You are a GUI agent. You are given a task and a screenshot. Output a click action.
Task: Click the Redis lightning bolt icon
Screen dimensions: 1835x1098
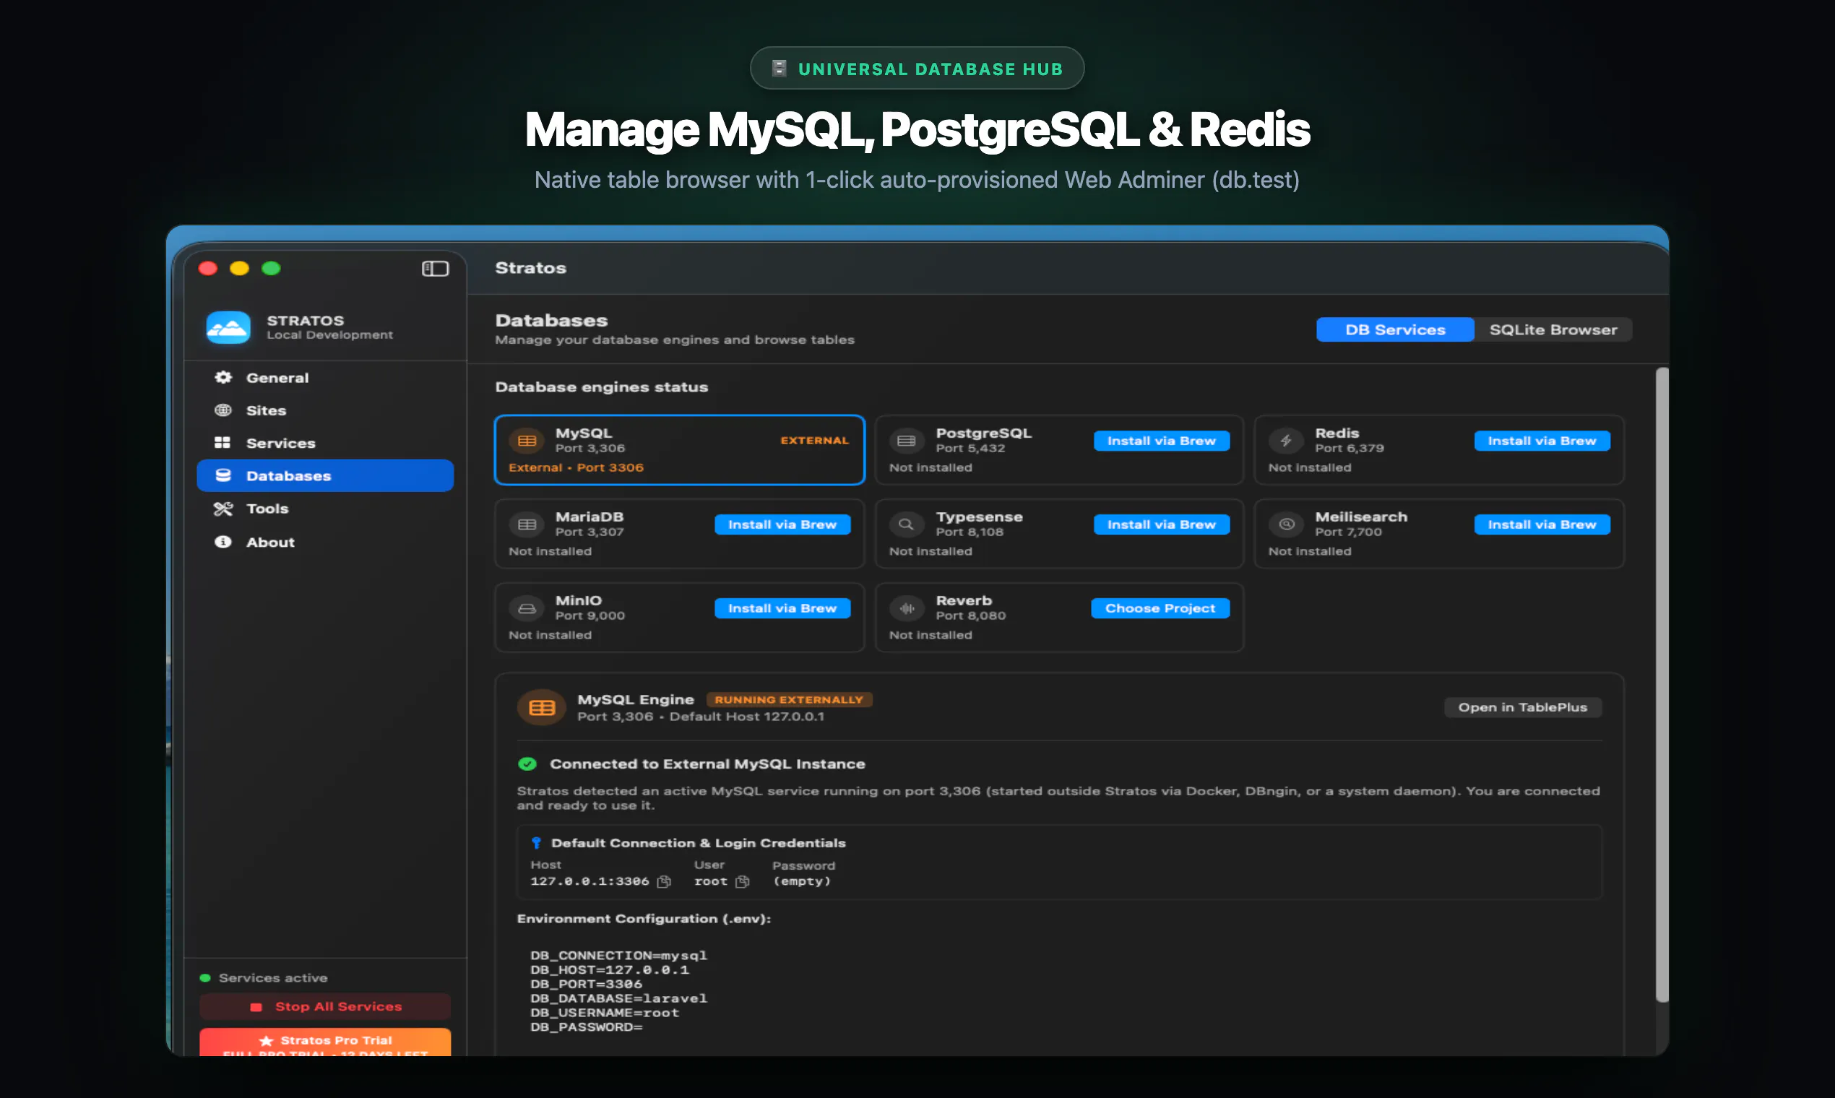(x=1286, y=441)
